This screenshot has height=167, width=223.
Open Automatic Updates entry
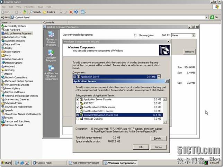[13, 41]
